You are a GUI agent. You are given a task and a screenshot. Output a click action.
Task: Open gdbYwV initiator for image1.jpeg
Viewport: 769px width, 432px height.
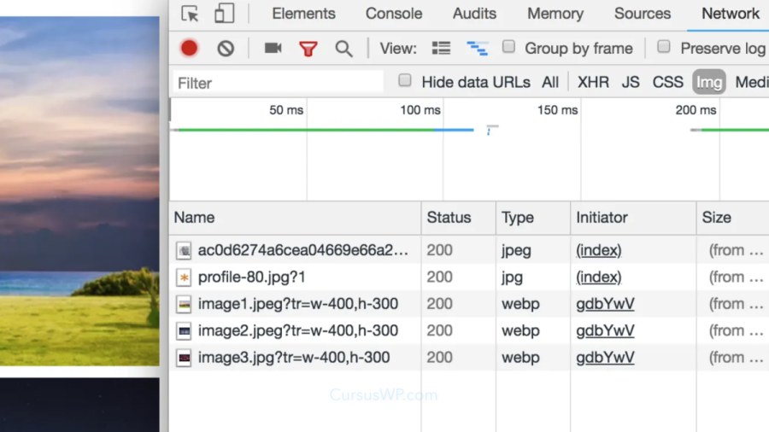tap(605, 304)
